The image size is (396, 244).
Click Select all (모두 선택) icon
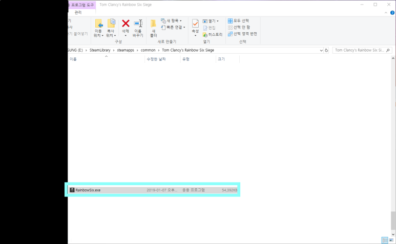(230, 20)
